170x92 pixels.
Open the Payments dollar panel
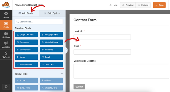tap(6, 55)
